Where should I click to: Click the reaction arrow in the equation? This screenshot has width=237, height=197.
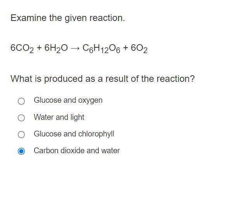point(76,48)
